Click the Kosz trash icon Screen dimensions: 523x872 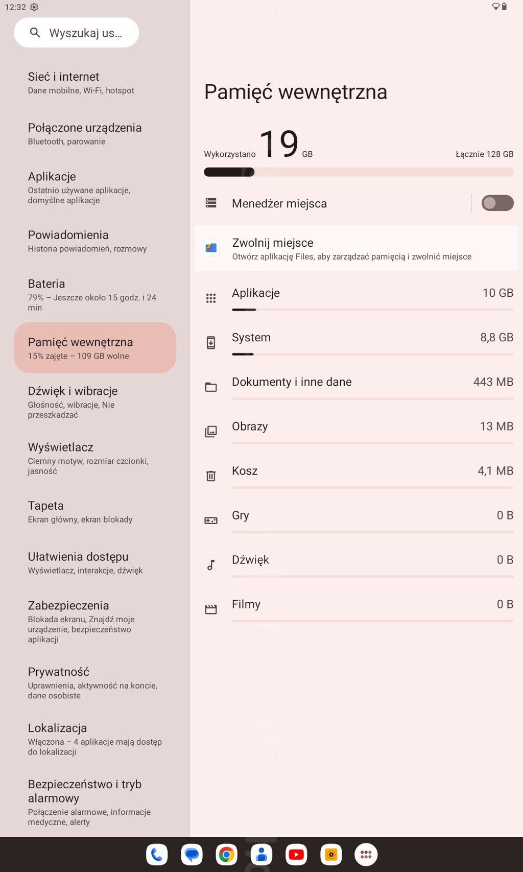[x=211, y=476]
